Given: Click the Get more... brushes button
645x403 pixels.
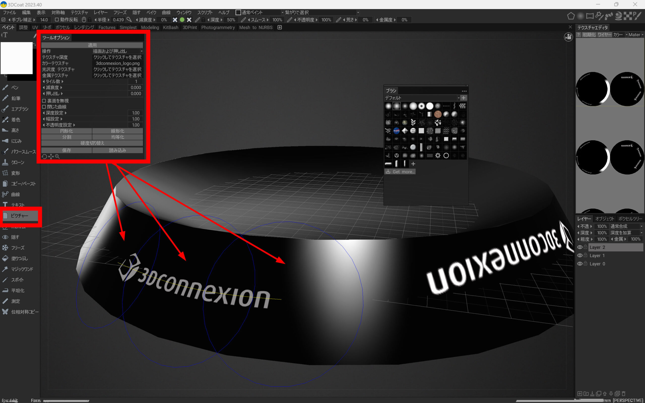Looking at the screenshot, I should (x=400, y=172).
